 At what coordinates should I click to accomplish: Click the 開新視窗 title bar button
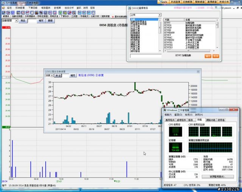click(200, 2)
